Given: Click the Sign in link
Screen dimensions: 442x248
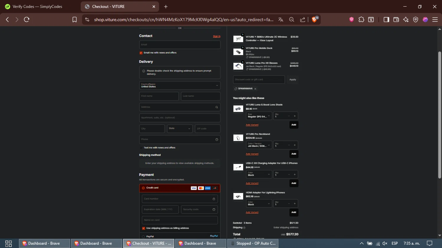Looking at the screenshot, I should [x=217, y=36].
